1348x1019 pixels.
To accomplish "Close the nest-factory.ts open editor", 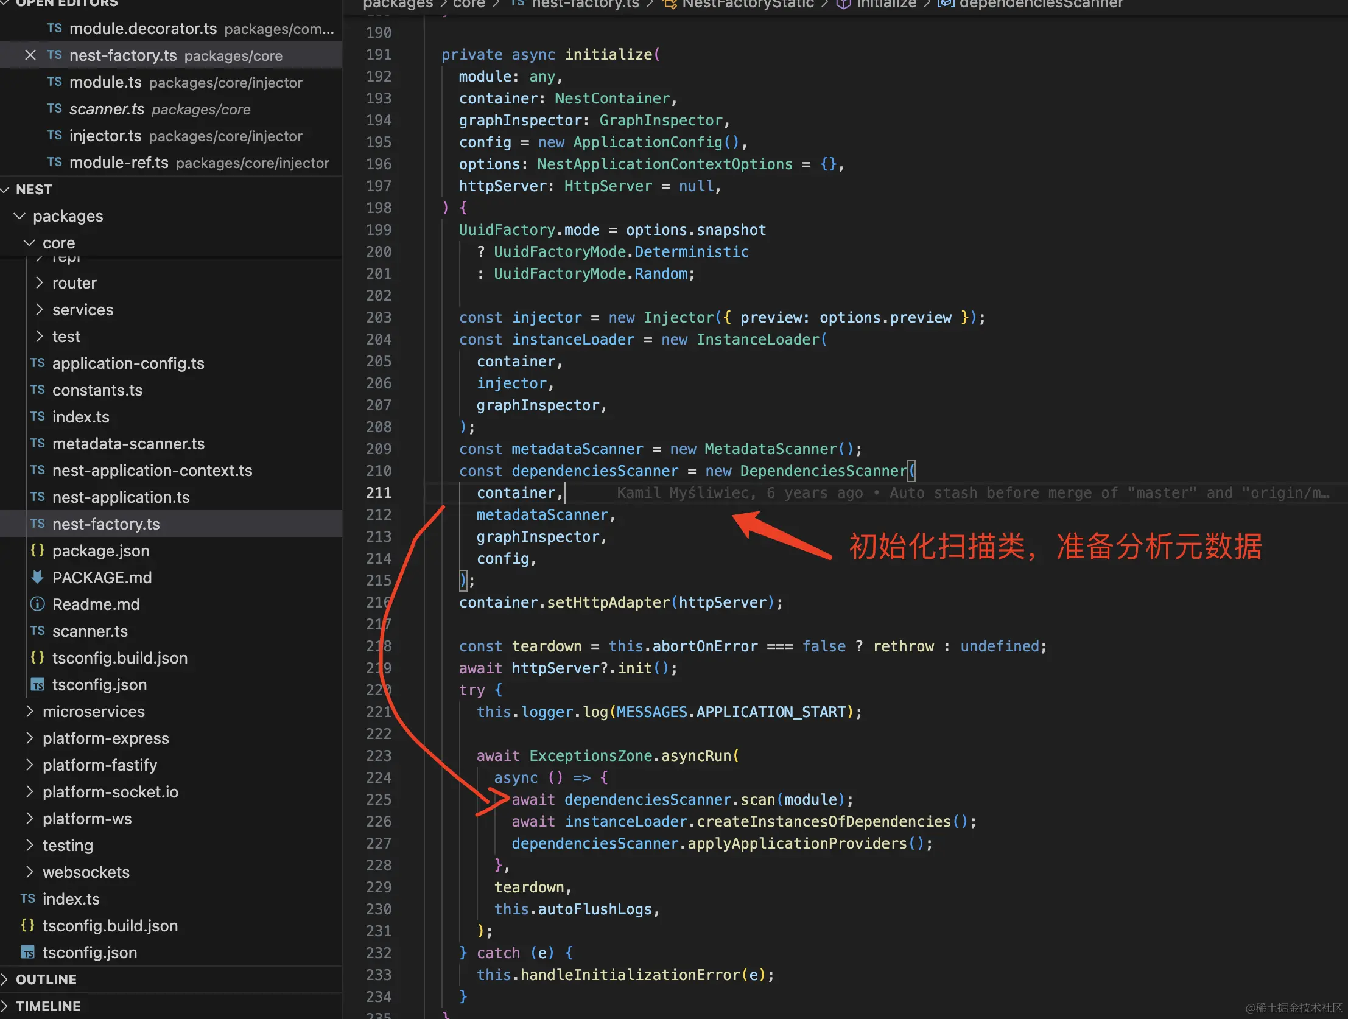I will coord(30,55).
